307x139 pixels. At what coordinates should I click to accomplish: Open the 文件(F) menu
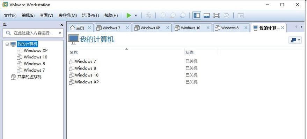(x=10, y=15)
